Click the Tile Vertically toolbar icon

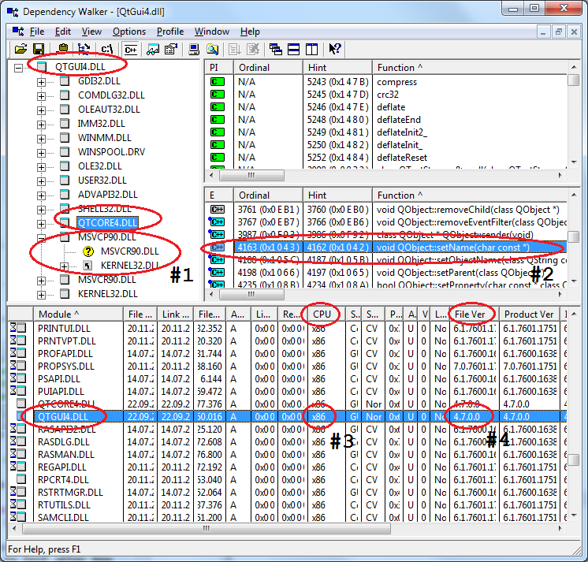pos(311,50)
